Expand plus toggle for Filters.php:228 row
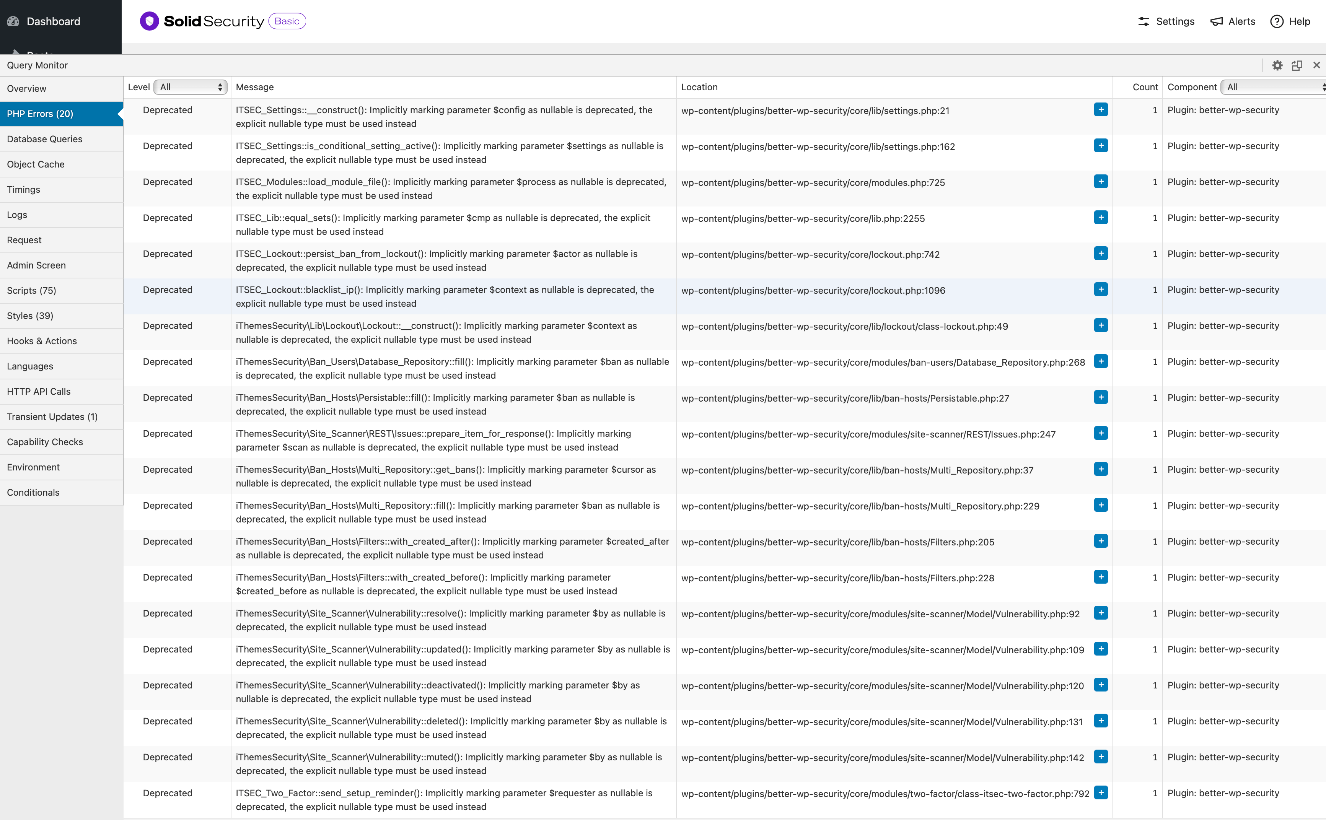 pos(1100,577)
